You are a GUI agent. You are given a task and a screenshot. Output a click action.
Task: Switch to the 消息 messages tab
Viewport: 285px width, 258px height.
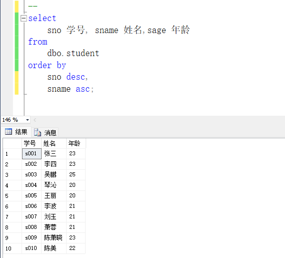[45, 132]
